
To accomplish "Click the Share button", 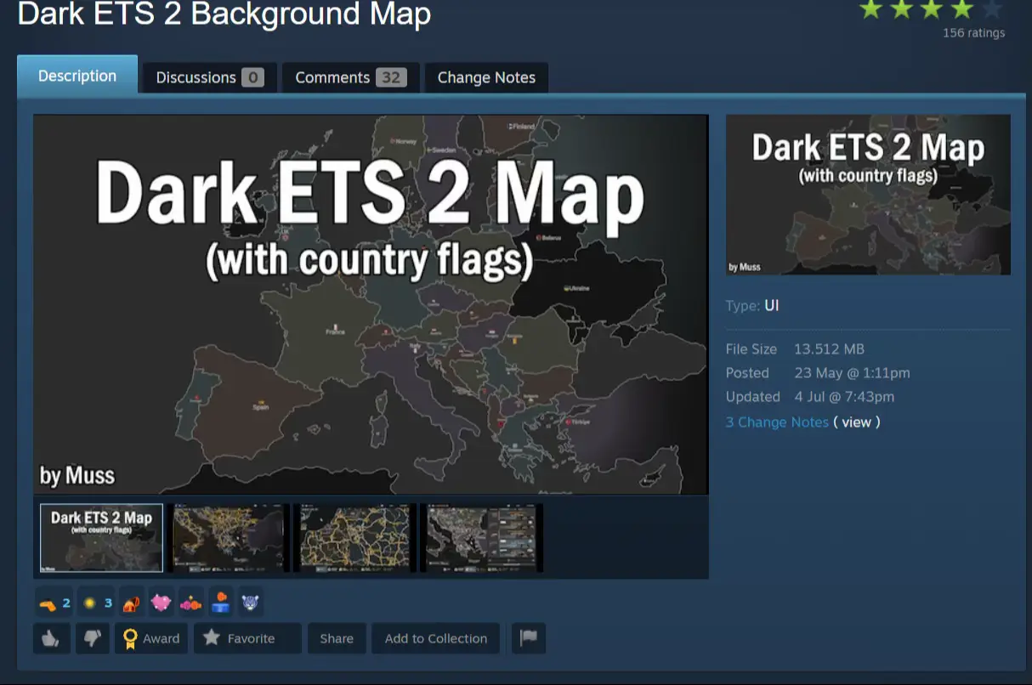I will 337,638.
